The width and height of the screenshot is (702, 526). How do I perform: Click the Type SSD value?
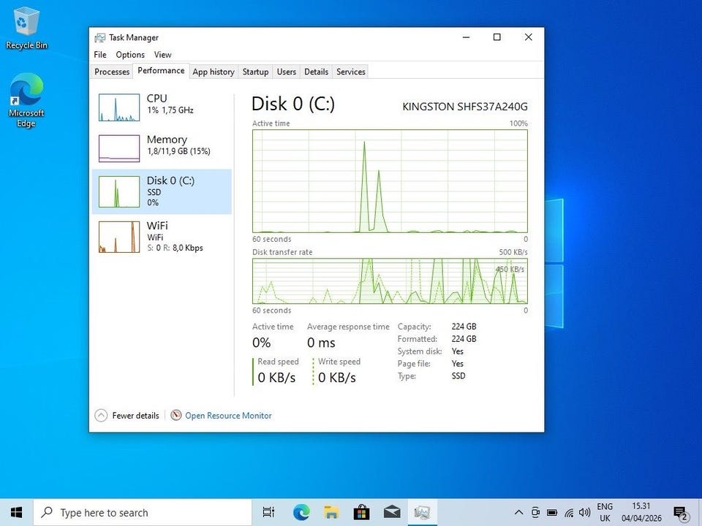pos(458,376)
